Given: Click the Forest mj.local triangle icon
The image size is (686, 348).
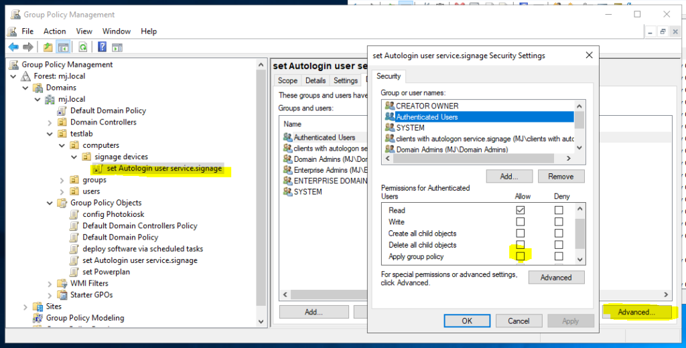Looking at the screenshot, I should pyautogui.click(x=26, y=76).
